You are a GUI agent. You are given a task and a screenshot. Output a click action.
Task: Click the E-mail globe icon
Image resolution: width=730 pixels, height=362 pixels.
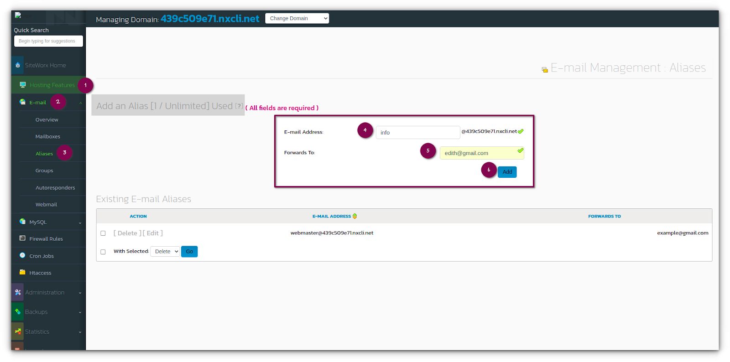click(x=22, y=102)
